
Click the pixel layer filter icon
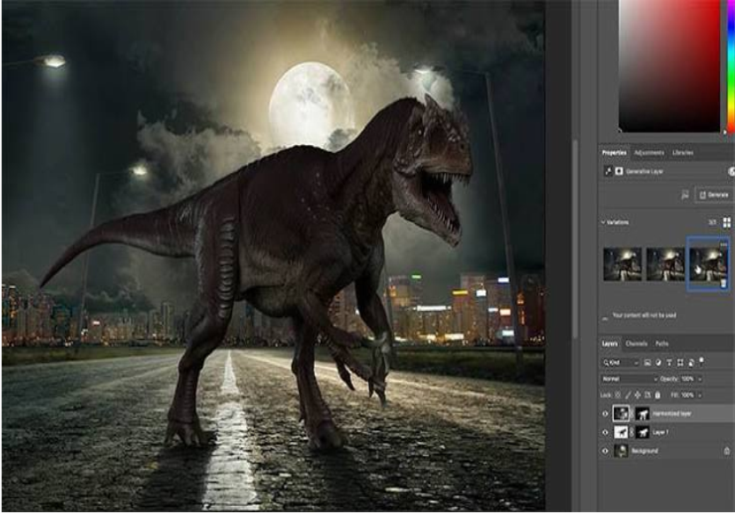tap(647, 362)
